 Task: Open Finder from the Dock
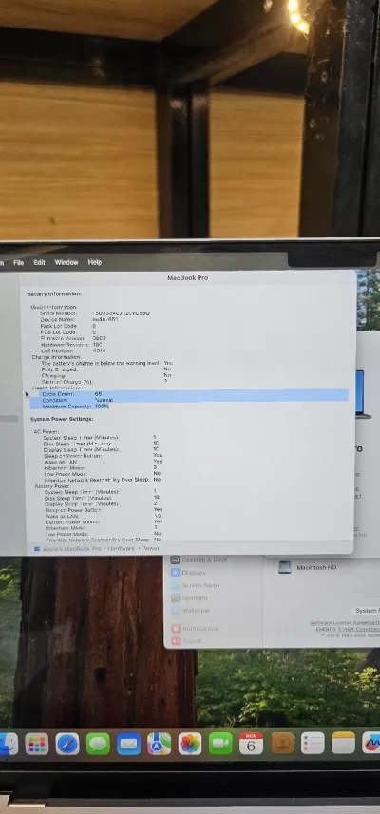pos(8,744)
